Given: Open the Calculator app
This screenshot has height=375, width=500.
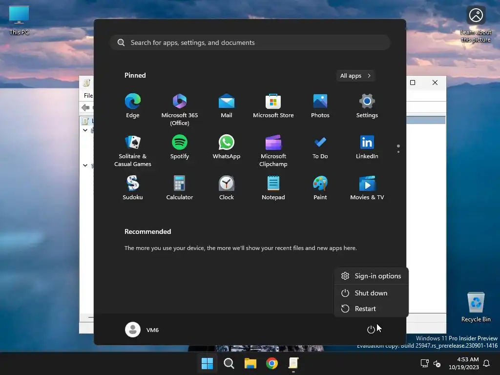Looking at the screenshot, I should pos(180,188).
